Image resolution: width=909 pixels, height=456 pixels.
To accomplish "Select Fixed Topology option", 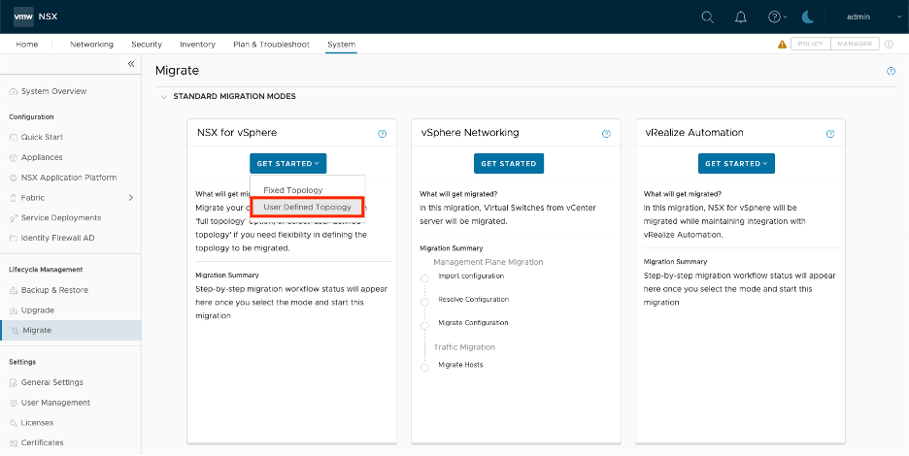I will tap(293, 190).
